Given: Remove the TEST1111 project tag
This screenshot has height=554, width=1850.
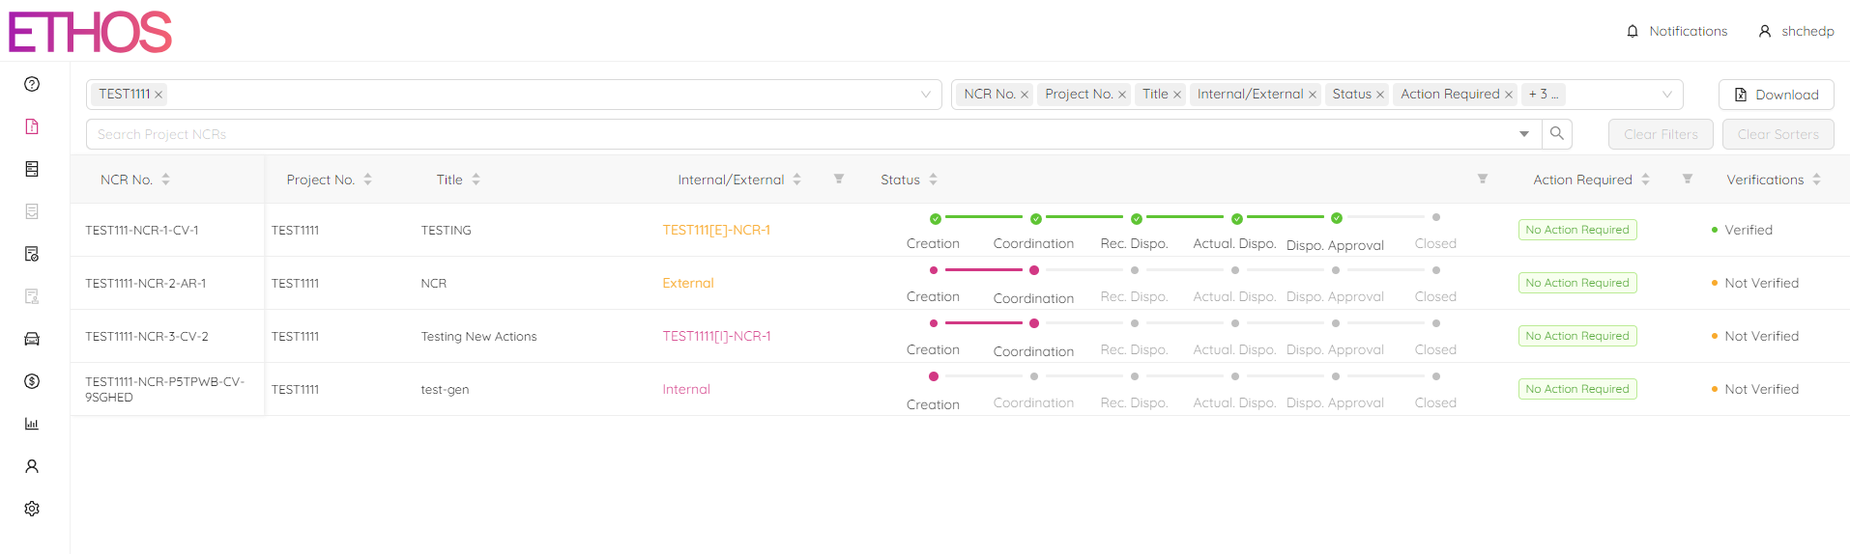Looking at the screenshot, I should pos(159,95).
